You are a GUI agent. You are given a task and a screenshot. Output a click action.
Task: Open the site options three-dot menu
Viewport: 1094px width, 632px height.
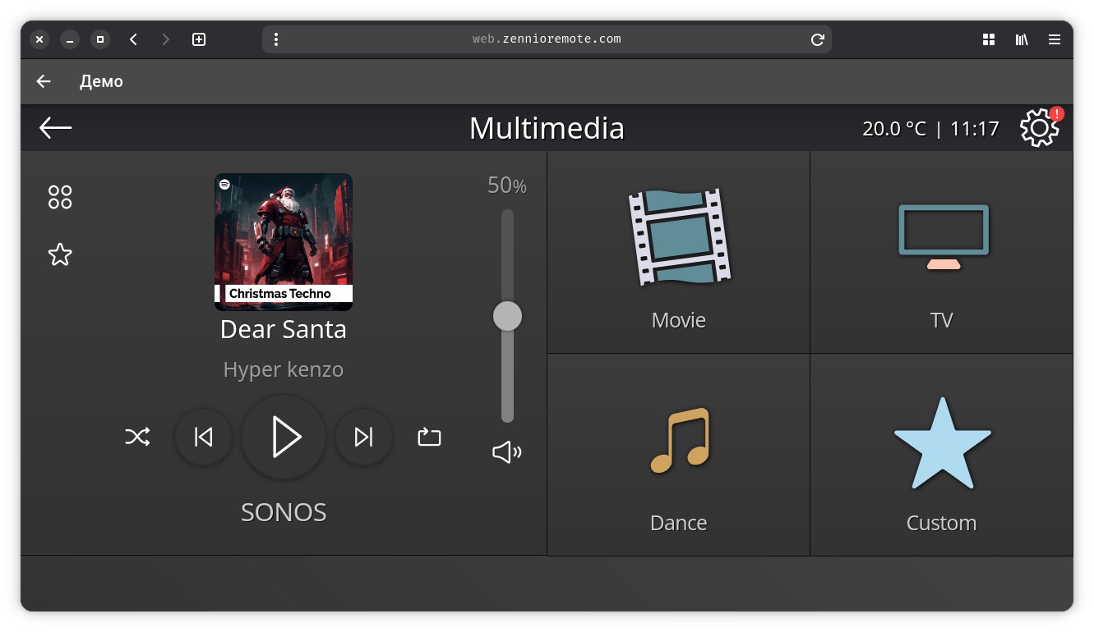pos(276,39)
